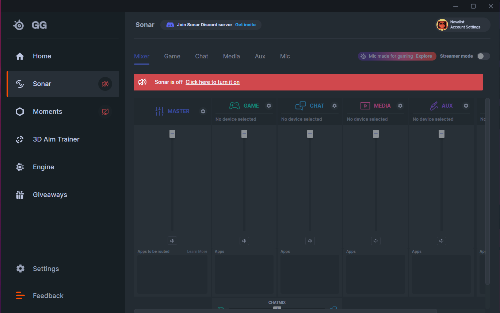Mute the GAME channel

point(244,241)
